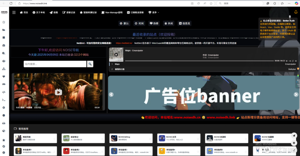Open the 更新记录 nav item
300x156 pixels.
69,12
